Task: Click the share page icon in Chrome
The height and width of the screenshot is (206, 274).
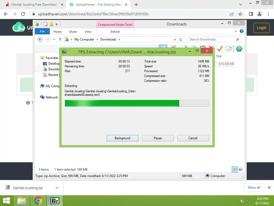Action: pos(232,14)
